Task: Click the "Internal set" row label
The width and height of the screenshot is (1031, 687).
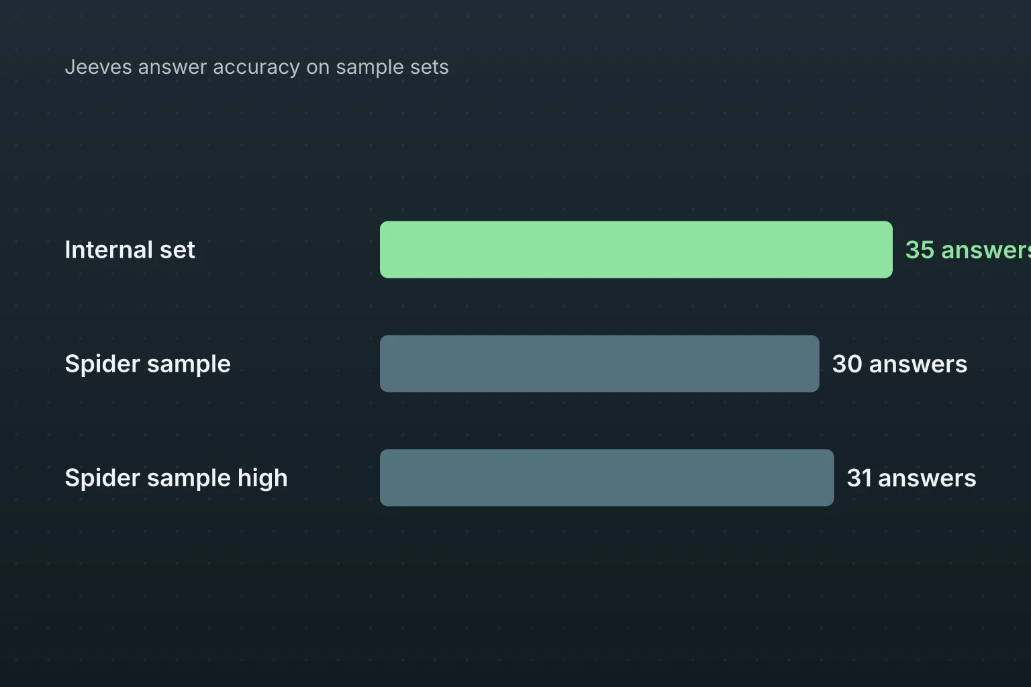Action: pyautogui.click(x=130, y=250)
